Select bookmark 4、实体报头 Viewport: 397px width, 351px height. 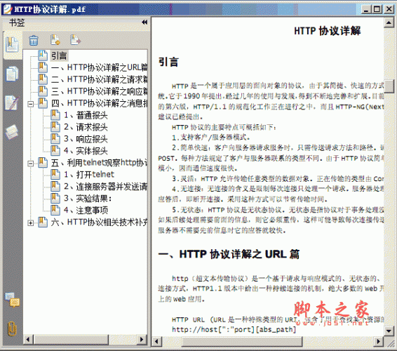tap(86, 151)
